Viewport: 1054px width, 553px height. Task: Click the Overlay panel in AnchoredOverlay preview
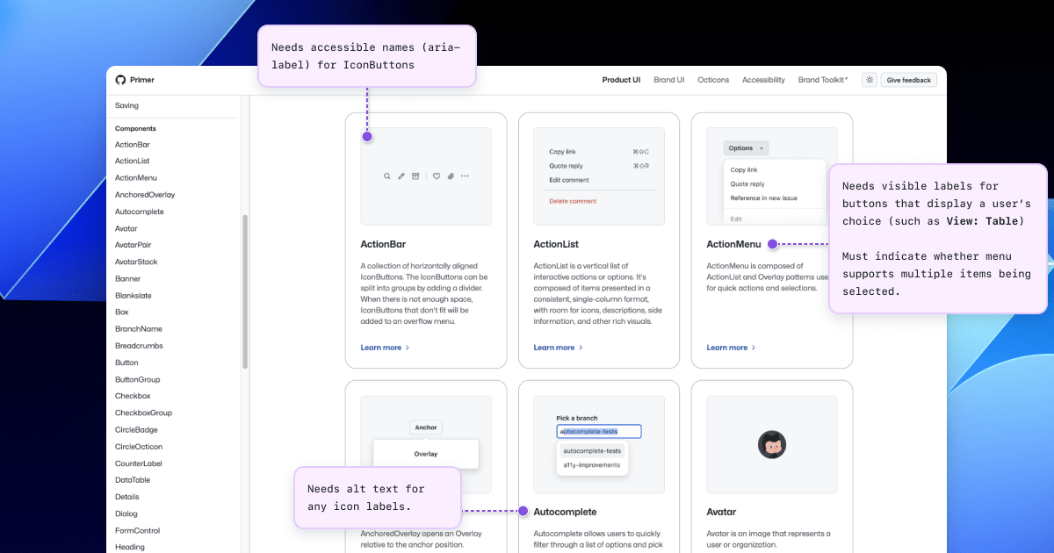[426, 454]
